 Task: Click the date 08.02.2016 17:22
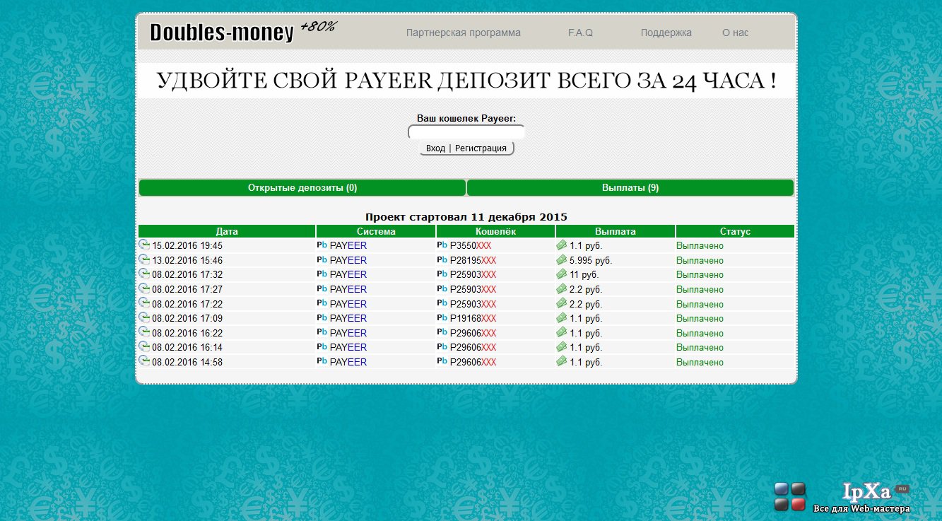[x=187, y=304]
